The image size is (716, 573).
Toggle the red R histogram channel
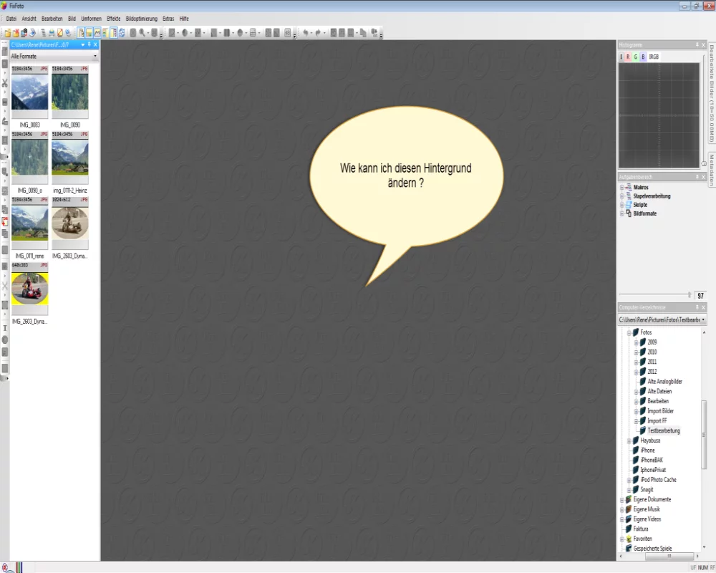tap(628, 57)
